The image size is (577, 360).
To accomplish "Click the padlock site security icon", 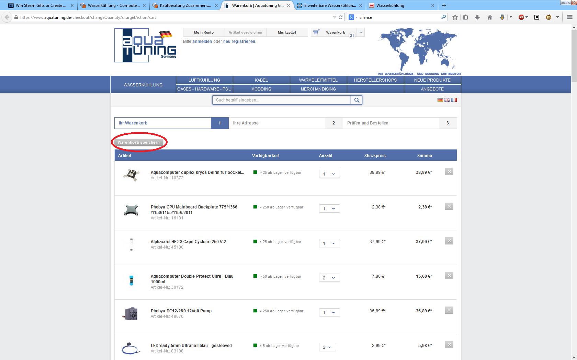I will coord(16,17).
